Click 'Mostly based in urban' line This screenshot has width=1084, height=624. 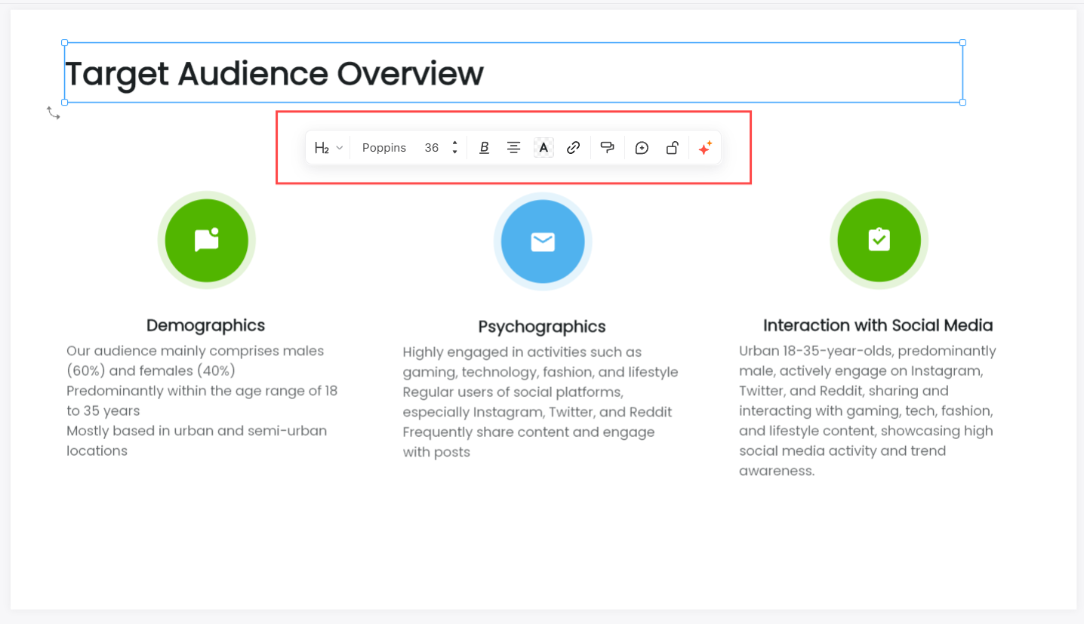(x=197, y=441)
